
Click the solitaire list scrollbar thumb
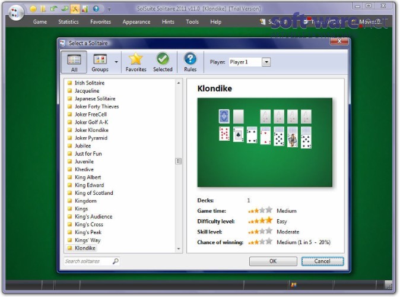pos(179,161)
